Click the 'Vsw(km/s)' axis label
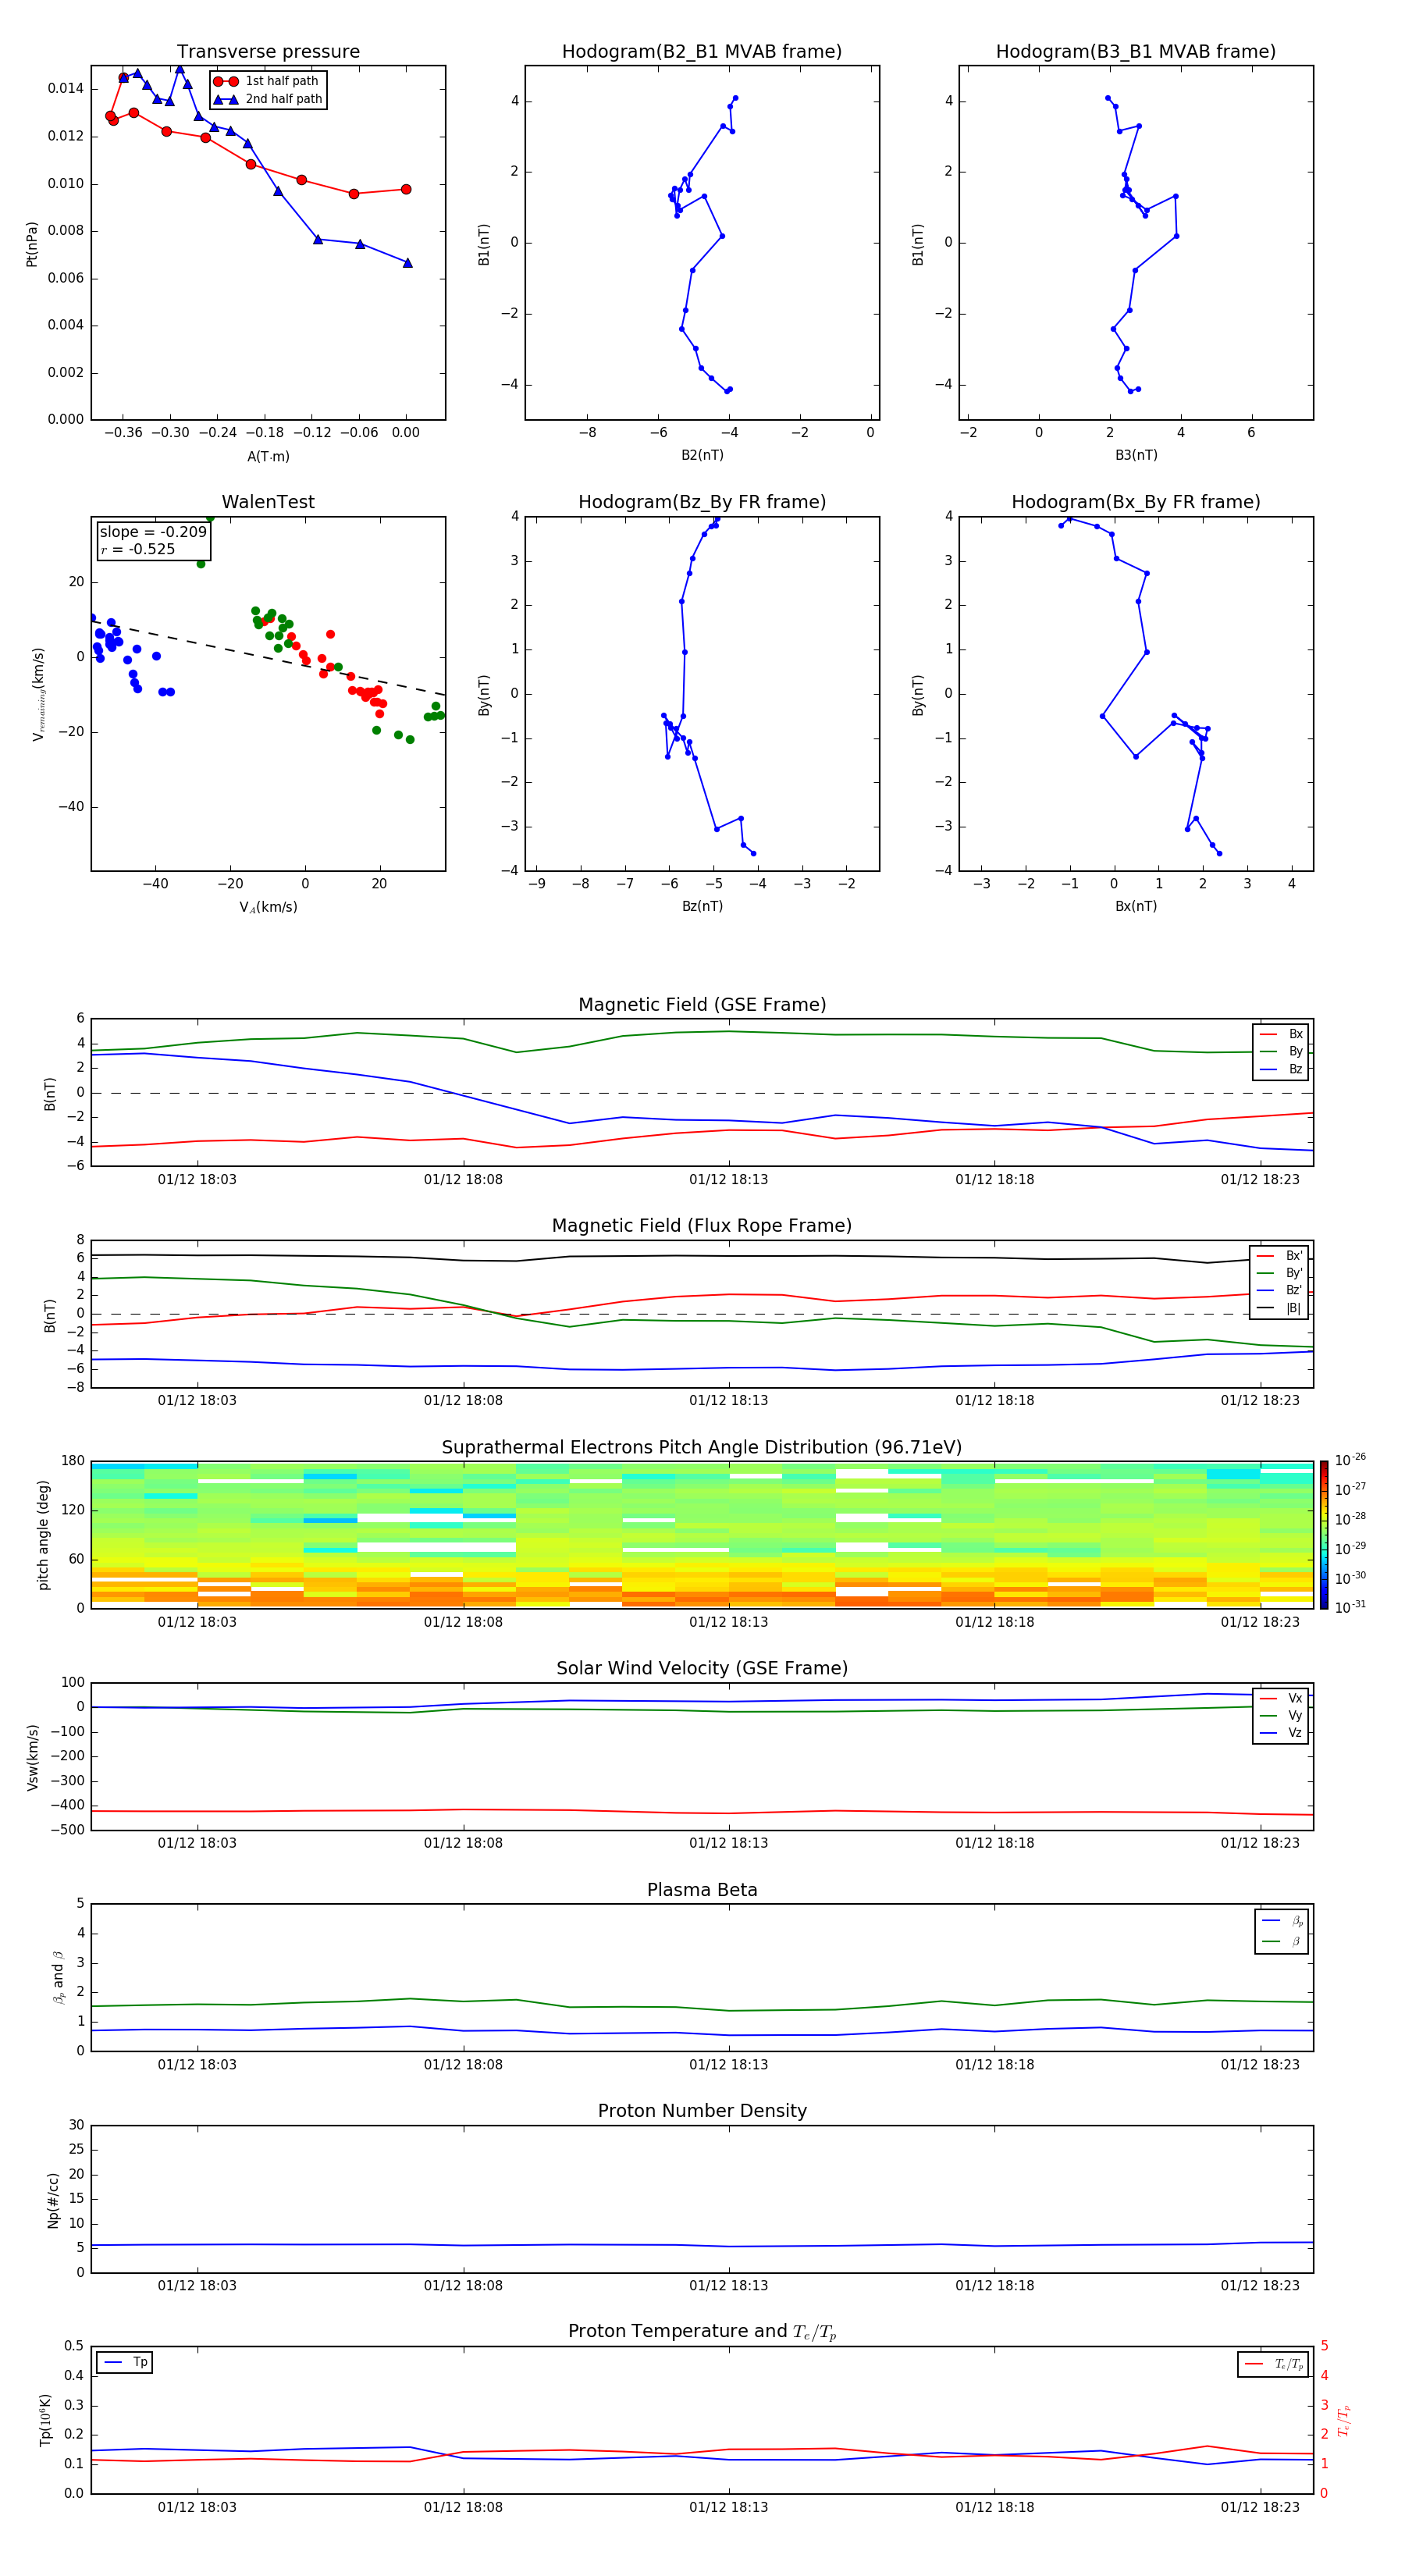 33,1757
